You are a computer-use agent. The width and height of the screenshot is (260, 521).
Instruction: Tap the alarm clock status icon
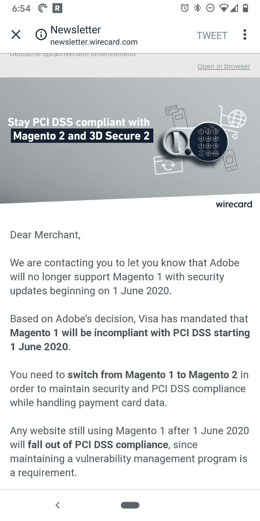(x=185, y=8)
